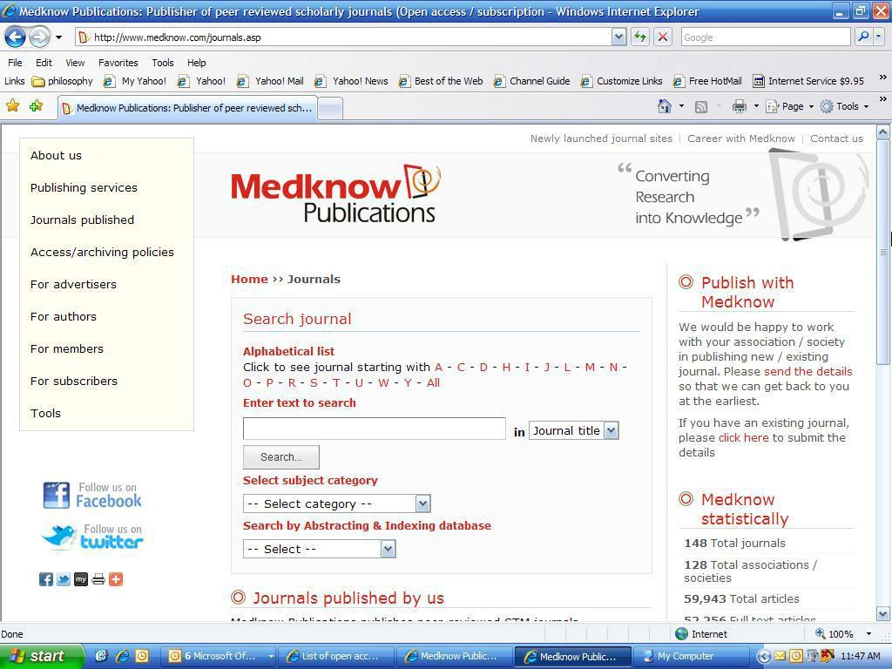The height and width of the screenshot is (669, 892).
Task: Click the 'send the details' link
Action: pos(808,371)
